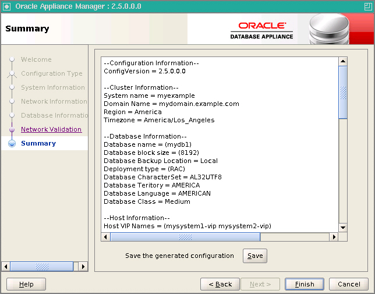Click summary horizontal scrollbar thumb
The width and height of the screenshot is (375, 294).
point(185,237)
